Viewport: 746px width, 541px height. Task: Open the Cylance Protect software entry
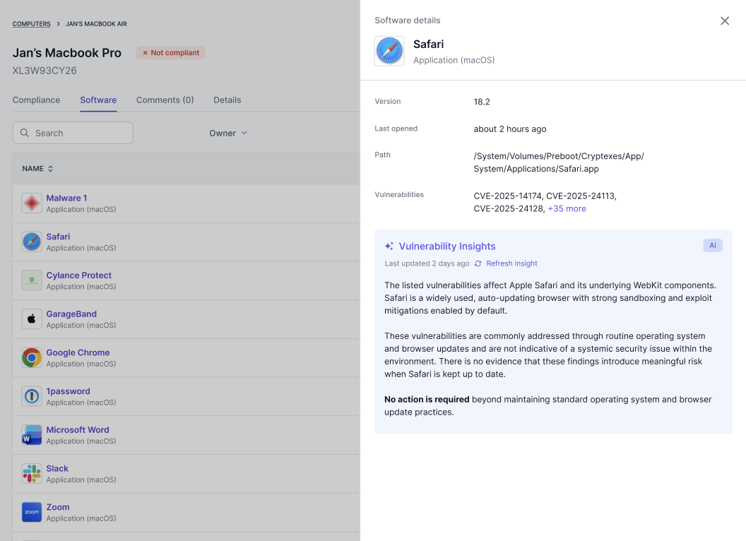[186, 280]
